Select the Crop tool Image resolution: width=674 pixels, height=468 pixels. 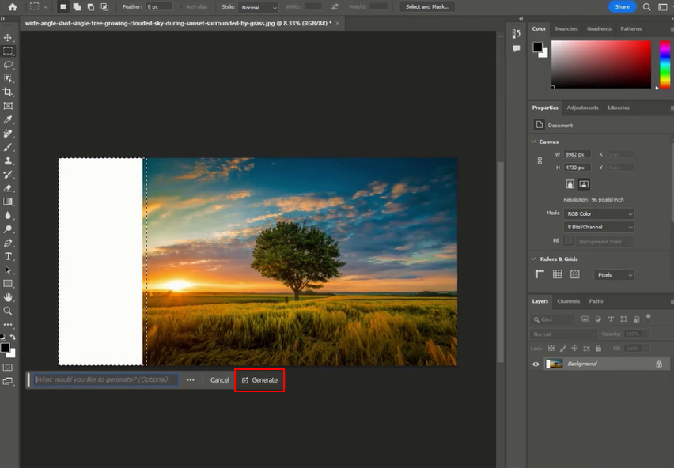(x=8, y=92)
